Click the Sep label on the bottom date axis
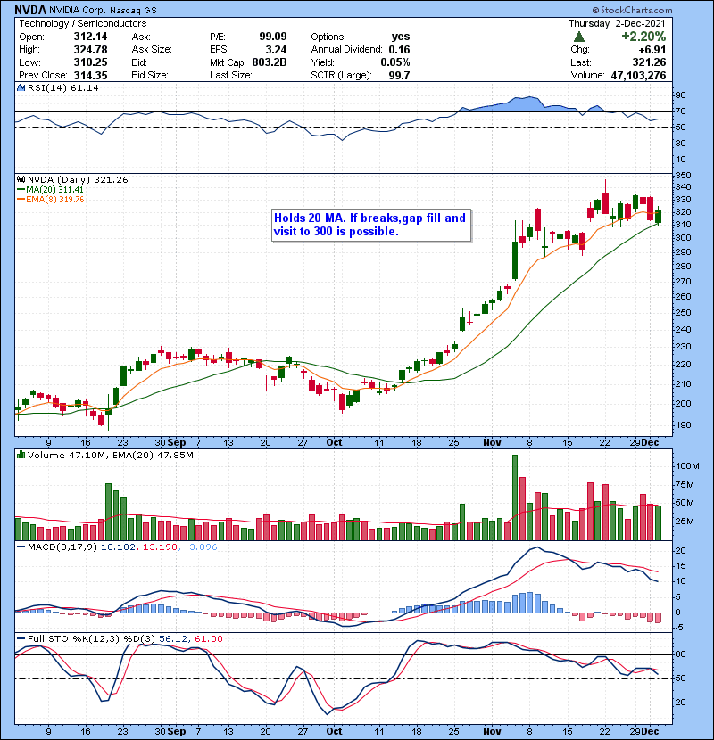 pyautogui.click(x=177, y=731)
